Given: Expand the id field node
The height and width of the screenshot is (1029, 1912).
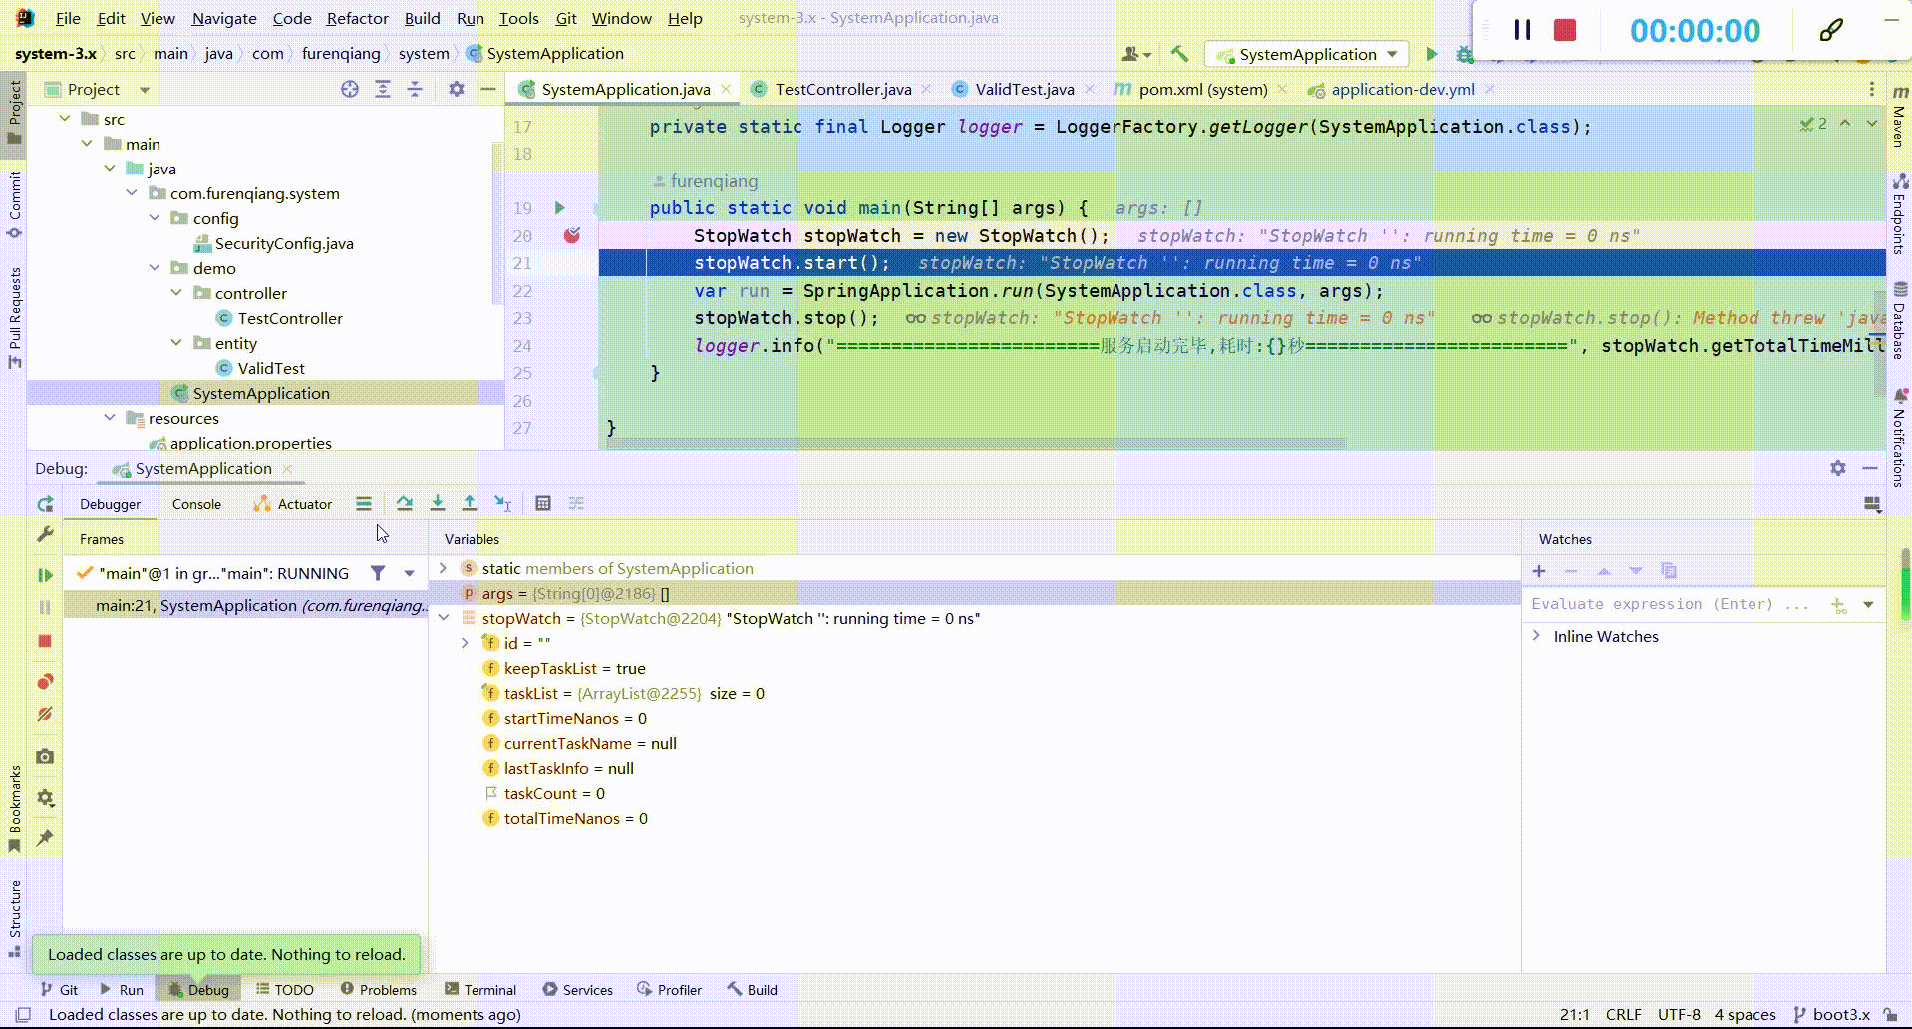Looking at the screenshot, I should click(x=465, y=643).
